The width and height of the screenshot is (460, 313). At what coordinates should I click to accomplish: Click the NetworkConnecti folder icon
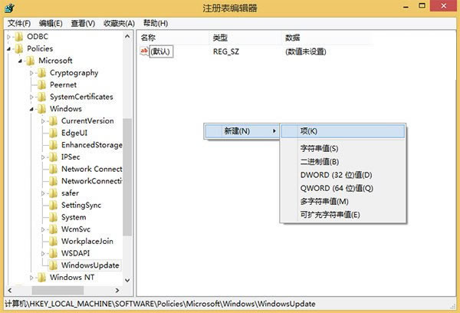pyautogui.click(x=53, y=181)
